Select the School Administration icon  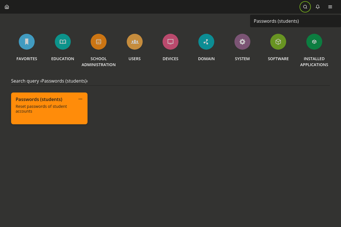99,42
